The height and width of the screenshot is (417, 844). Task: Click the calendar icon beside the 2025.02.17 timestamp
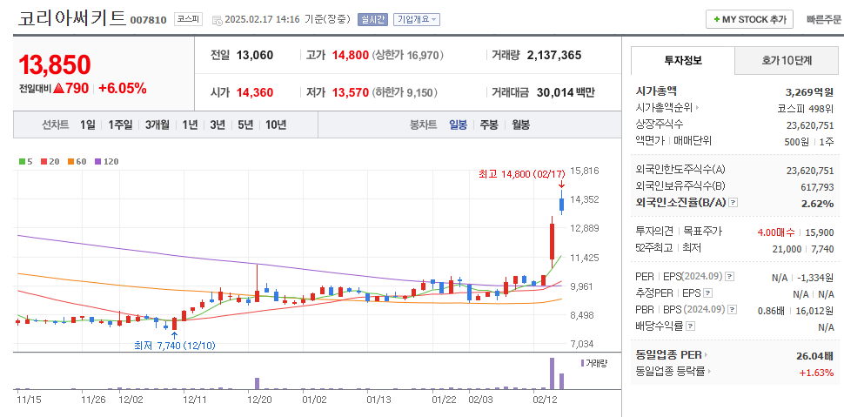click(x=217, y=20)
